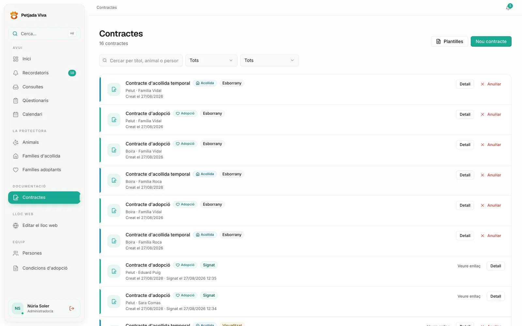Open Qüestionaris section
This screenshot has width=522, height=326.
tap(44, 101)
